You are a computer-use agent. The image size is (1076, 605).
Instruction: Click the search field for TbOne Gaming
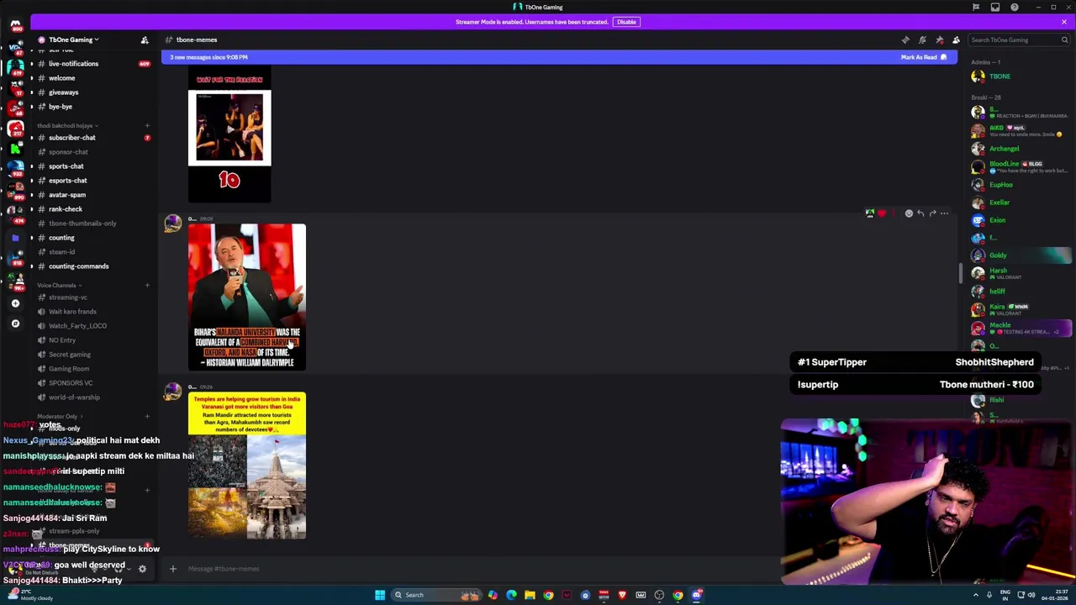pyautogui.click(x=1019, y=39)
